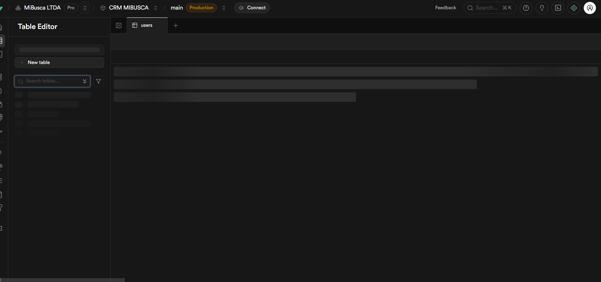Open the CRM MIBUSCA project link
This screenshot has height=282, width=601.
[x=129, y=8]
